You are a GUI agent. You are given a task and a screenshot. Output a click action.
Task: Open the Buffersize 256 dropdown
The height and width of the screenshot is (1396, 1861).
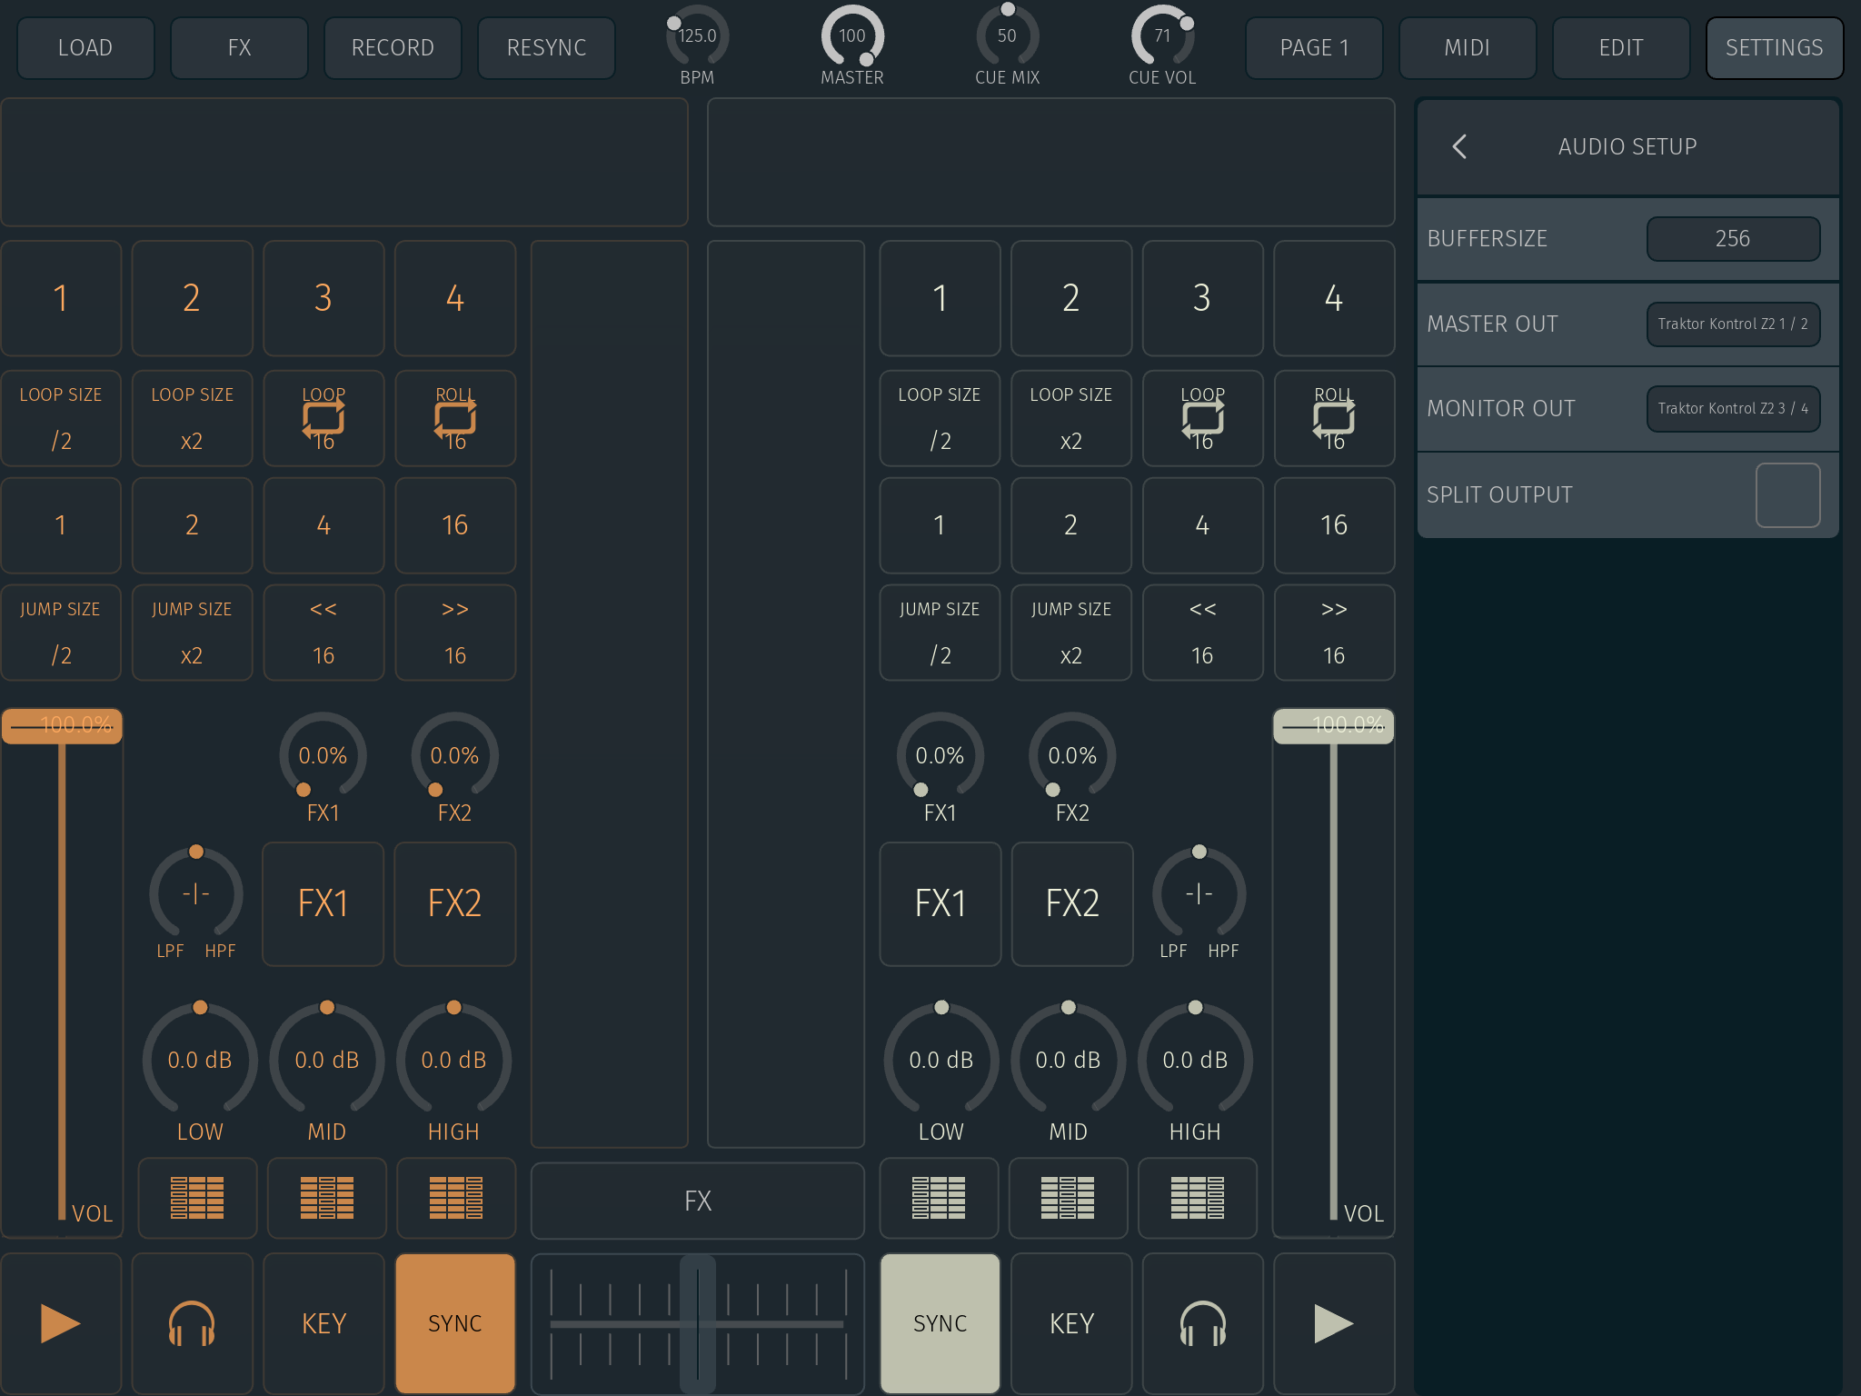(1732, 239)
